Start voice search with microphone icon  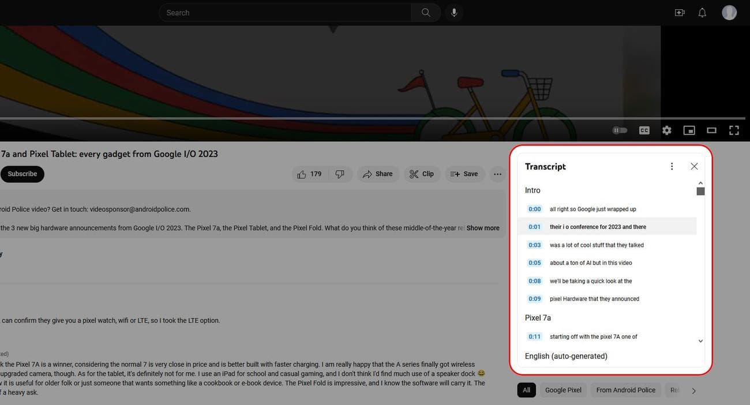coord(454,13)
